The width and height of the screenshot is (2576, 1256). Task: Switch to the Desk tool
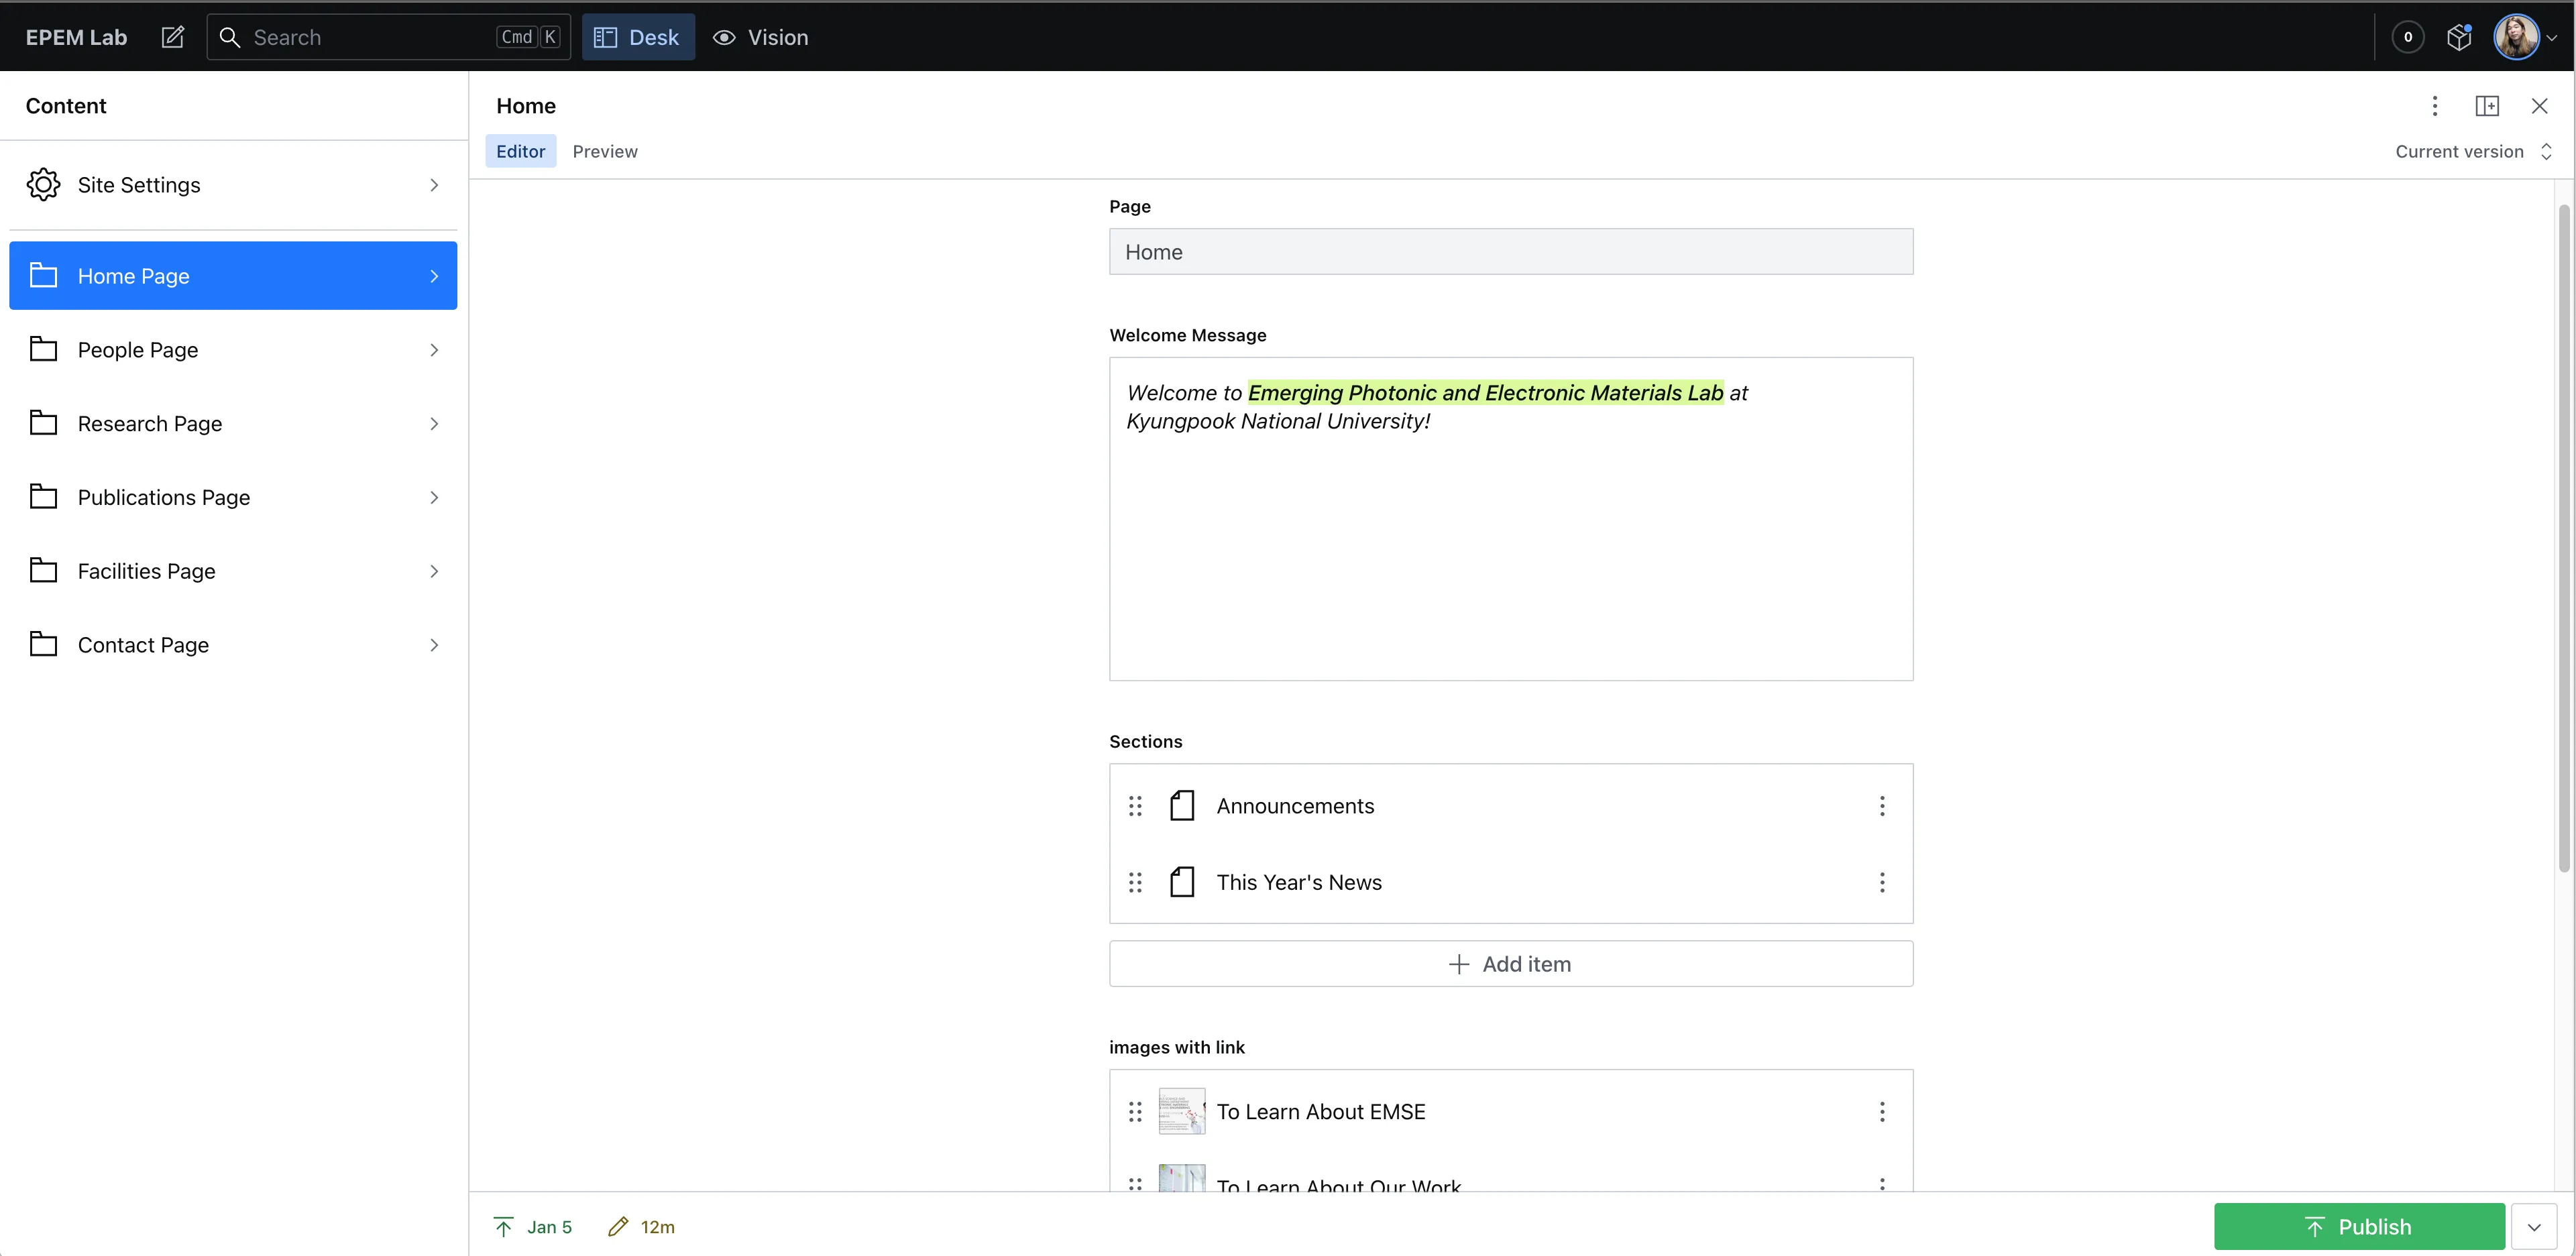[x=638, y=37]
